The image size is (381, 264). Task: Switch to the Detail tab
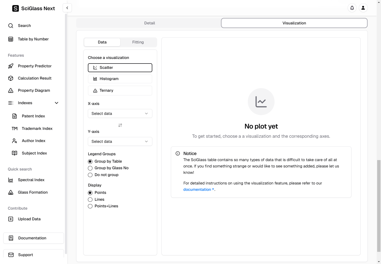[149, 23]
